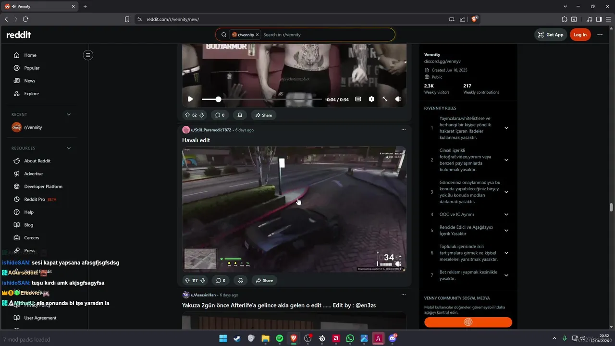Open comments on the post with 62 votes
This screenshot has height=346, width=615.
[x=220, y=115]
